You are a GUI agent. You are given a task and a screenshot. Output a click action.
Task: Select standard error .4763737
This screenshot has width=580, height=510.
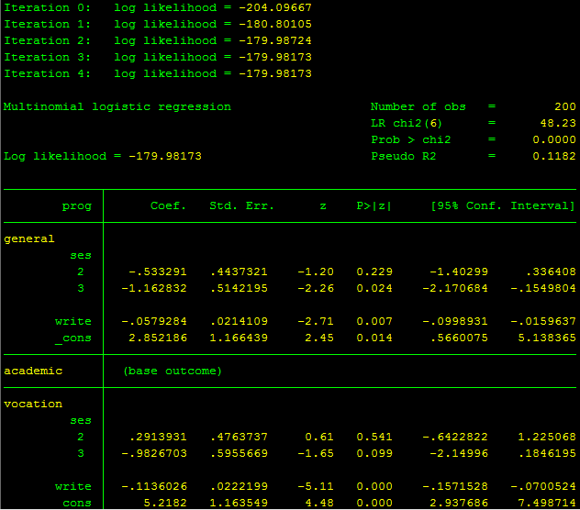(239, 438)
